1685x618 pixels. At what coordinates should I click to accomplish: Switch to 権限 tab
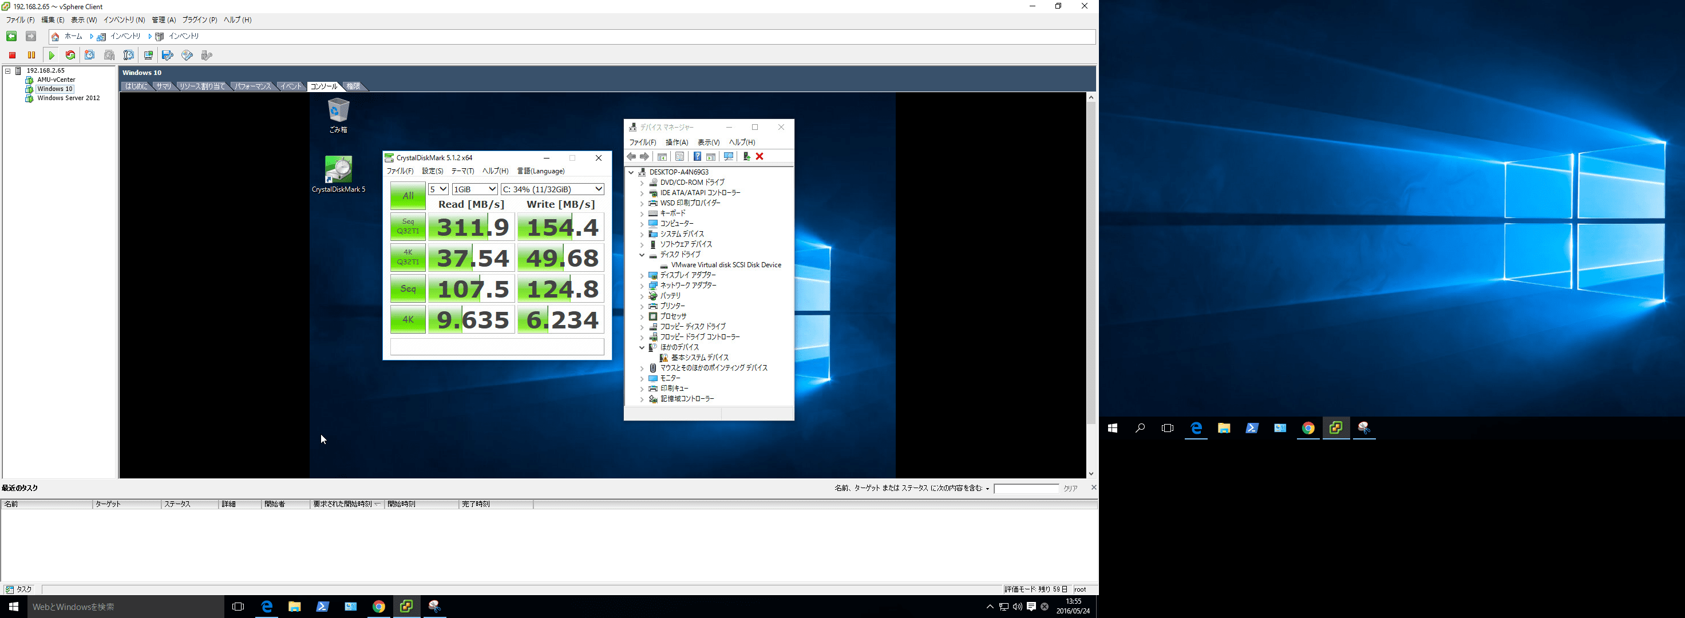(353, 86)
